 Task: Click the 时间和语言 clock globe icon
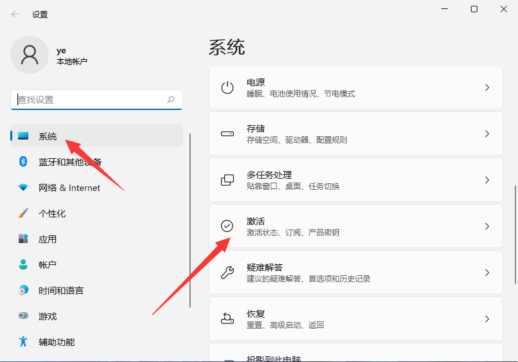point(23,290)
